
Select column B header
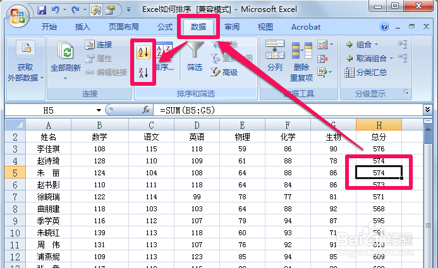coord(99,125)
